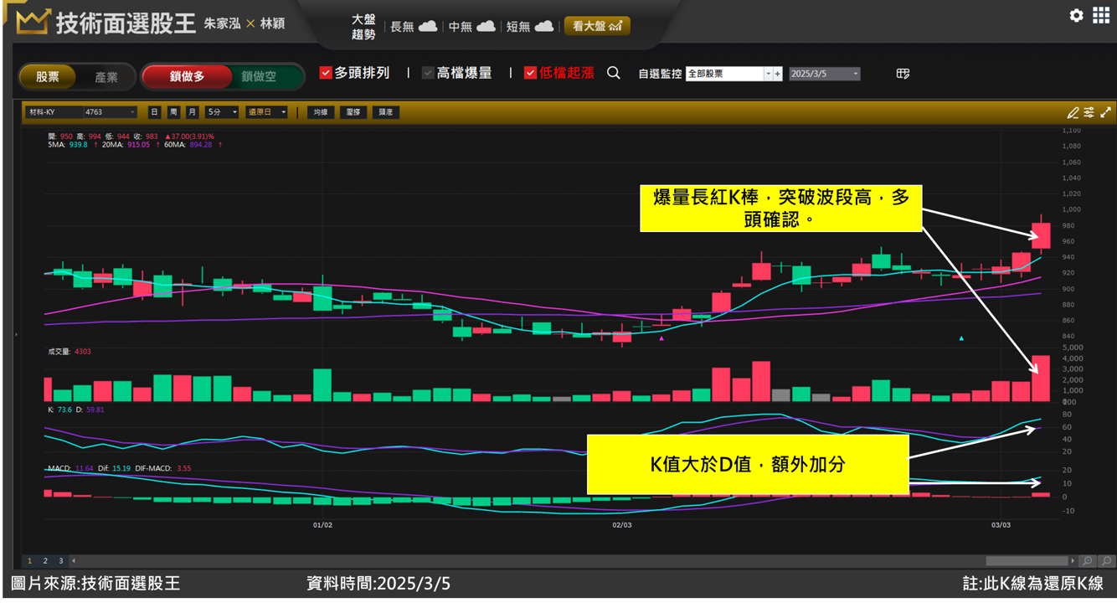This screenshot has height=603, width=1117.
Task: Open chart indicator settings sliders icon
Action: click(x=1089, y=112)
